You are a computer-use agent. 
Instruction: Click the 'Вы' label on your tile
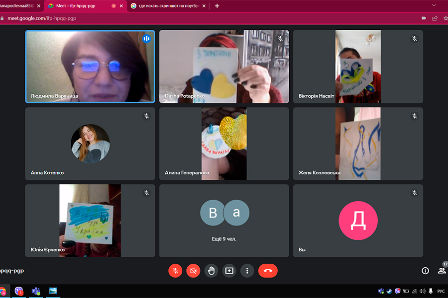click(302, 249)
